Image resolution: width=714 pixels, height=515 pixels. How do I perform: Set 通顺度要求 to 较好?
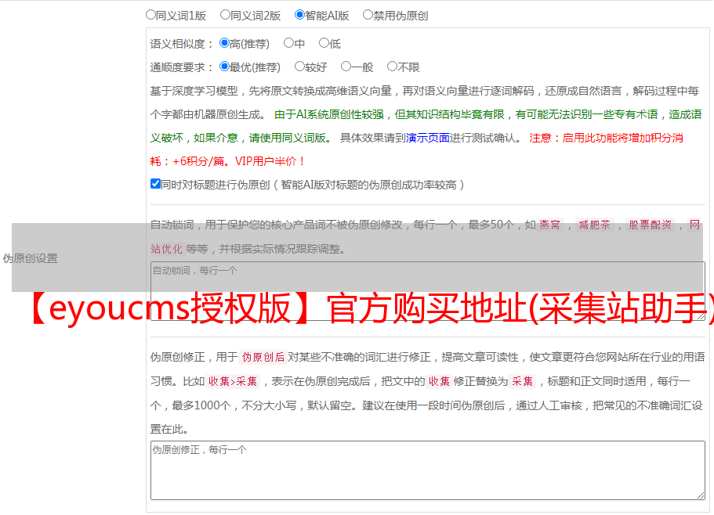click(x=299, y=67)
